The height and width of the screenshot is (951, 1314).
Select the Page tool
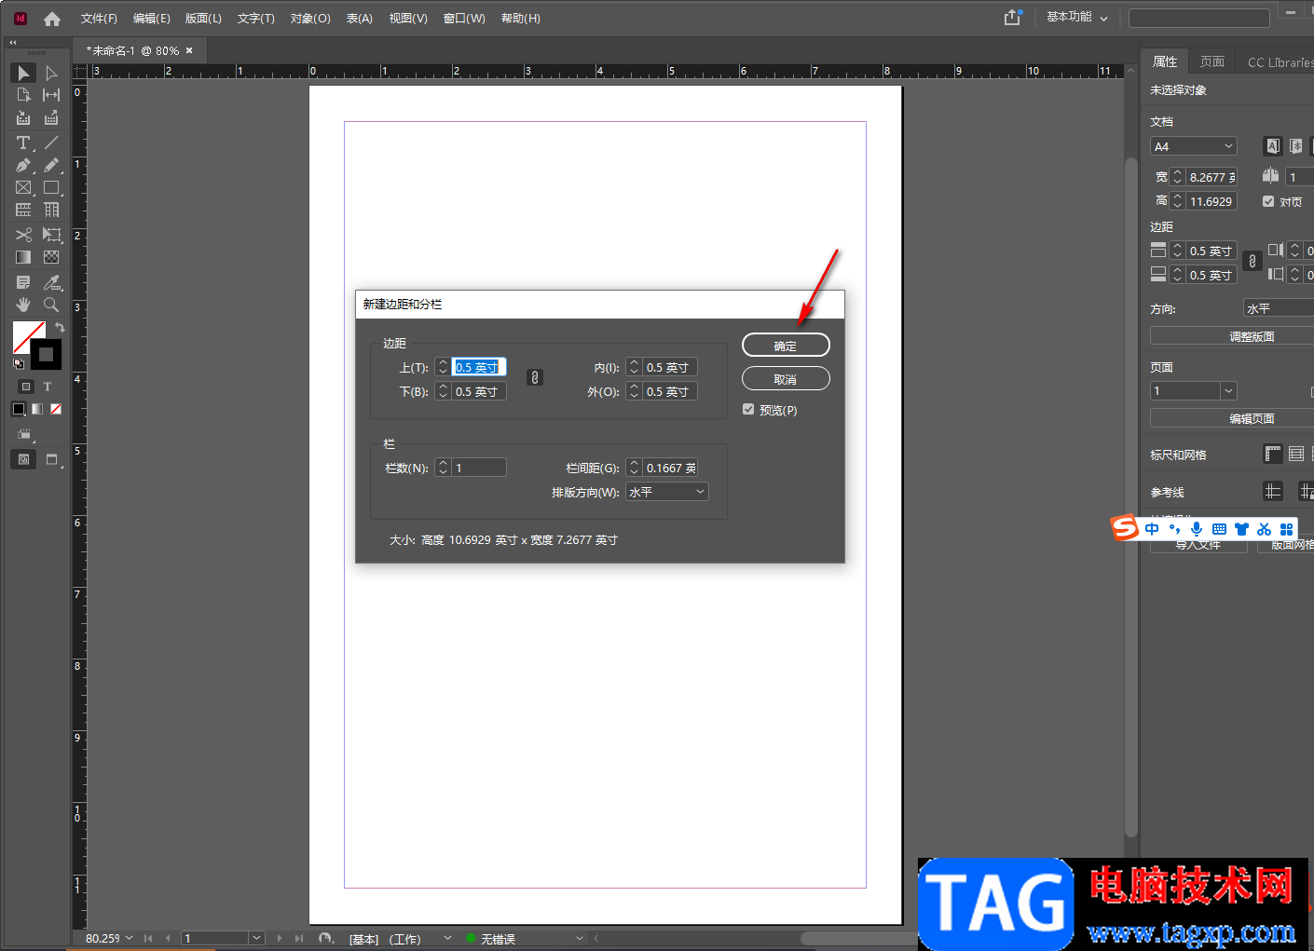(23, 95)
